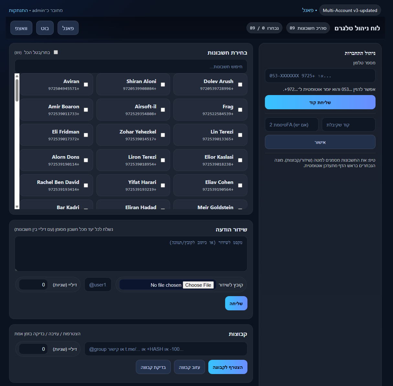The image size is (393, 386).
Task: Click the בדיקת קבוצה check group button
Action: coord(153,367)
